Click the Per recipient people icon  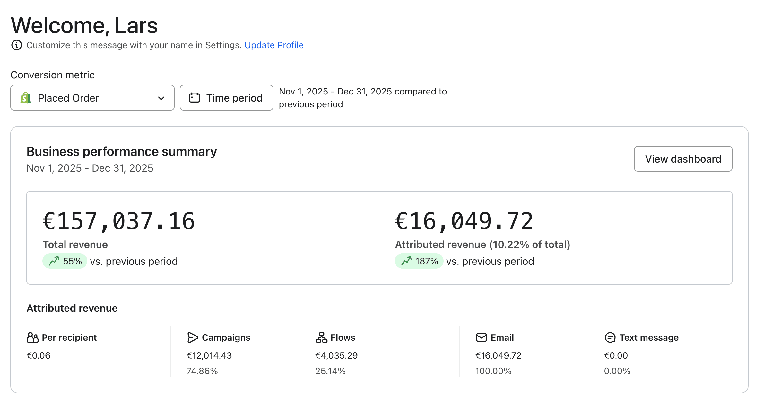pos(33,337)
